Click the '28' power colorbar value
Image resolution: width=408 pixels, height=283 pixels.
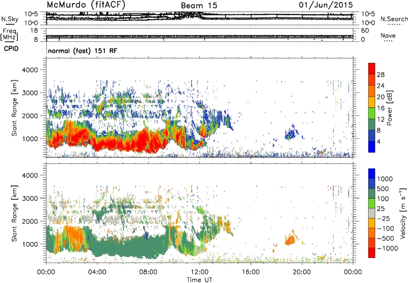380,75
